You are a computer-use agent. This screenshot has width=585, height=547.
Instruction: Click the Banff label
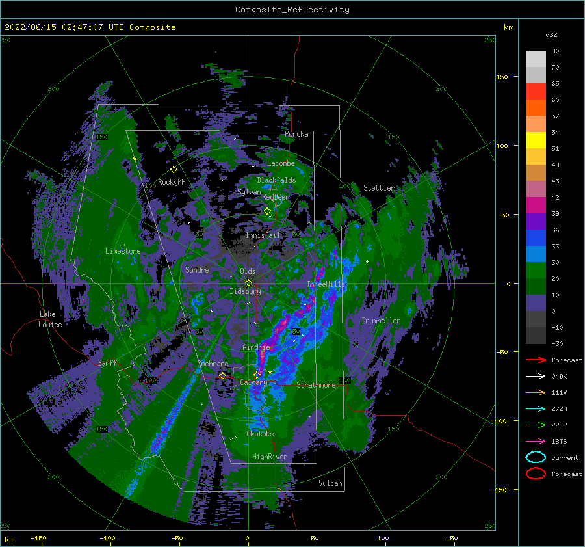[x=107, y=362]
